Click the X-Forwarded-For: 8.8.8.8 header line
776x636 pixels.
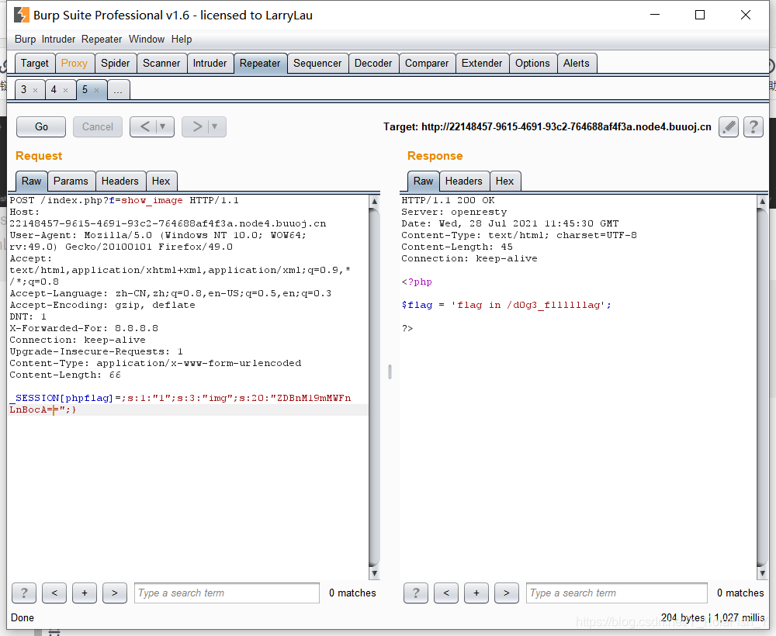click(84, 328)
